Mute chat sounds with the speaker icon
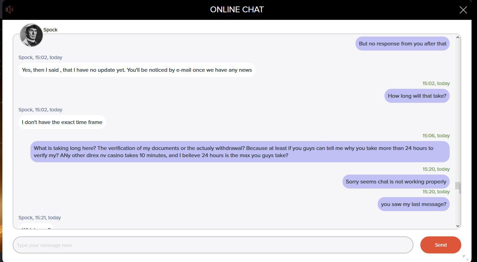Viewport: 477px width, 262px height. click(10, 10)
